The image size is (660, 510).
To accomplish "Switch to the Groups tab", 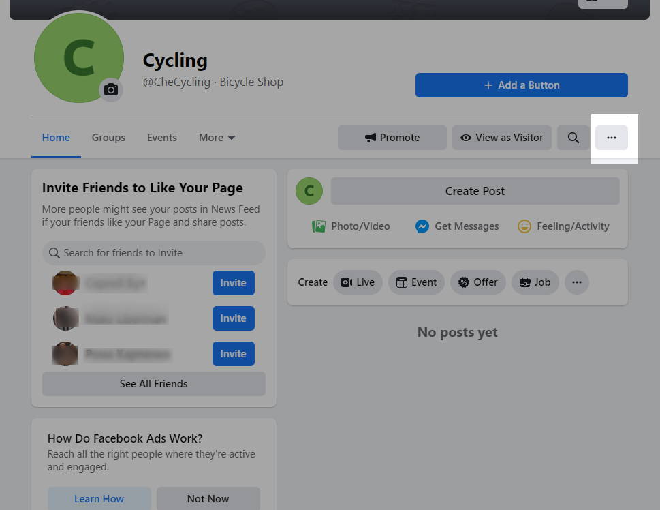I will click(x=108, y=138).
